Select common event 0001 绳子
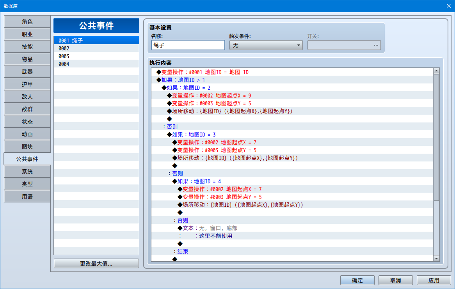This screenshot has width=455, height=289. click(96, 40)
